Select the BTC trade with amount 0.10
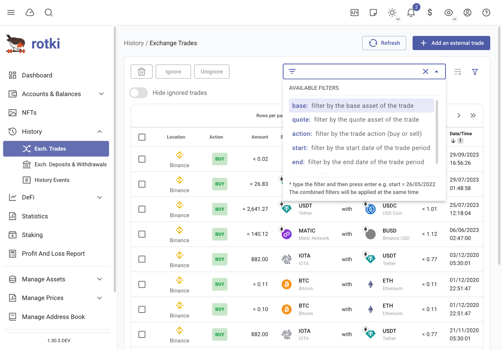Screen dimensions: 502x350 click(142, 309)
